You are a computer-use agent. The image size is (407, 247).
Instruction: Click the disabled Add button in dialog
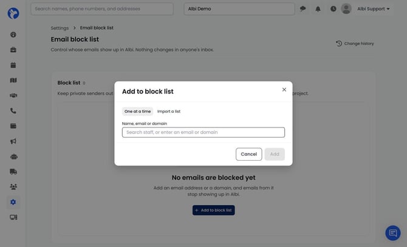pyautogui.click(x=275, y=154)
